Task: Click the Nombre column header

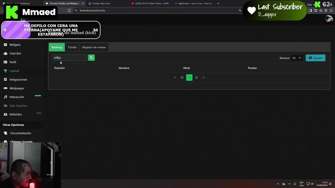Action: [124, 68]
